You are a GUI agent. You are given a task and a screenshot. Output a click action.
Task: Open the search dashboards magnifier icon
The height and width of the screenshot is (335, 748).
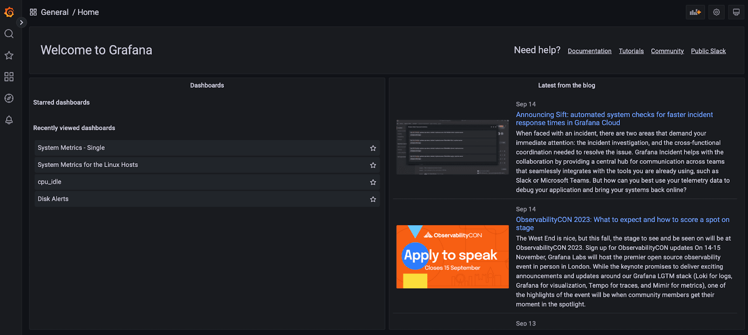point(9,34)
